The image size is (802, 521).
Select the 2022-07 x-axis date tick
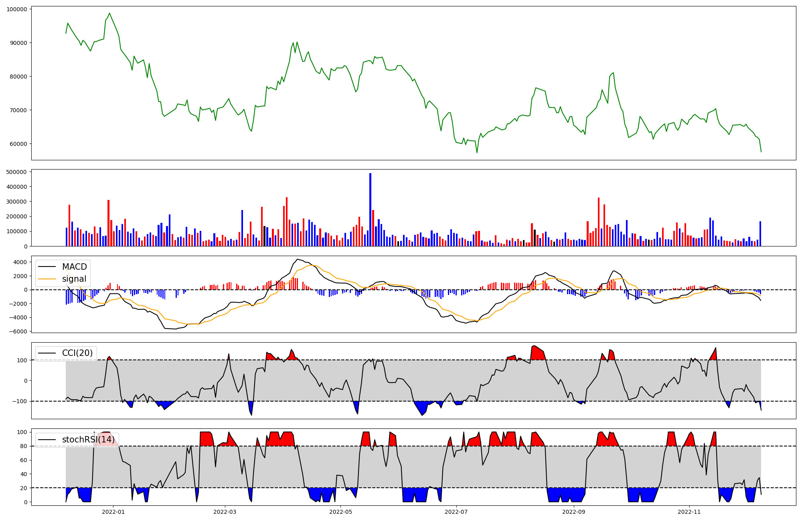point(456,512)
